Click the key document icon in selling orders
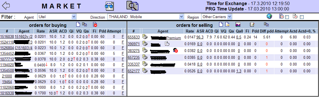 pos(227,24)
